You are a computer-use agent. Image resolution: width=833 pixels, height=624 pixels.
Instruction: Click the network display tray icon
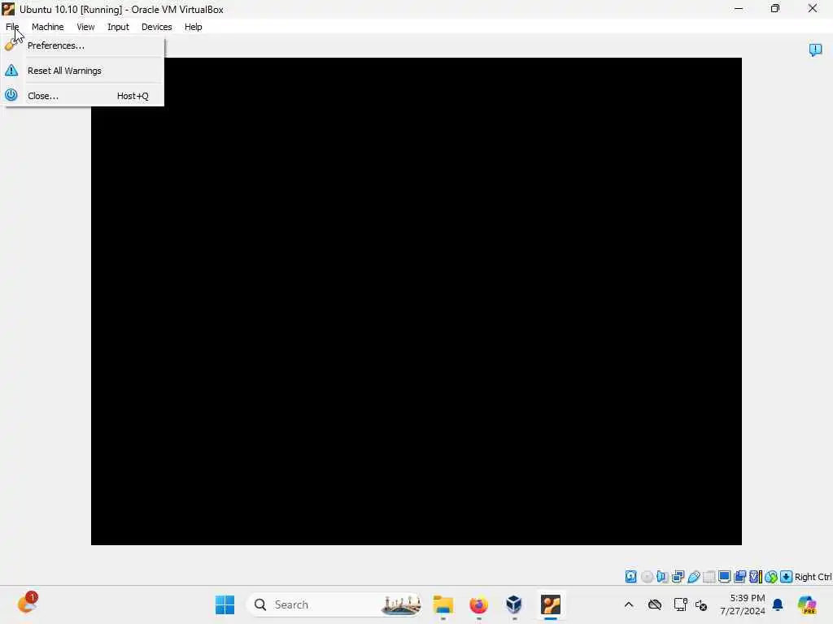tap(680, 604)
